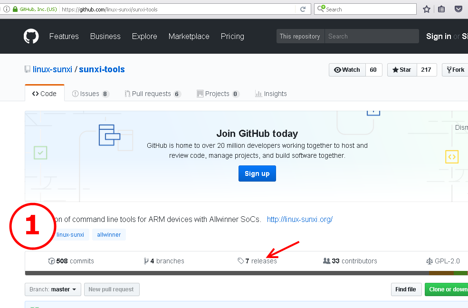
Task: Click the Pocket icon in browser toolbar
Action: (458, 9)
